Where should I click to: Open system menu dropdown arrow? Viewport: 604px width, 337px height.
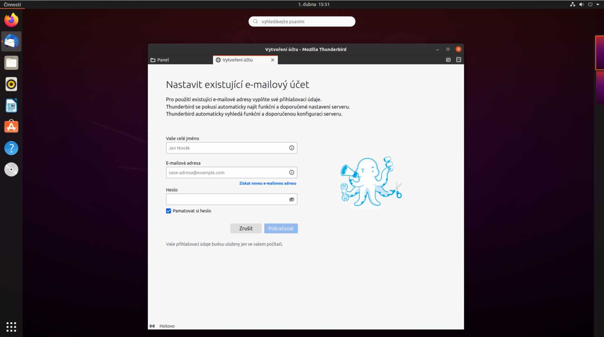(x=598, y=5)
